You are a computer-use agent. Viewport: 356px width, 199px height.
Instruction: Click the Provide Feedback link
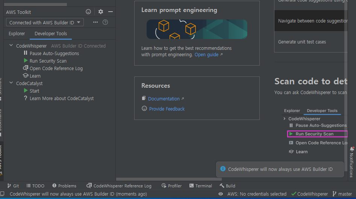(x=167, y=109)
